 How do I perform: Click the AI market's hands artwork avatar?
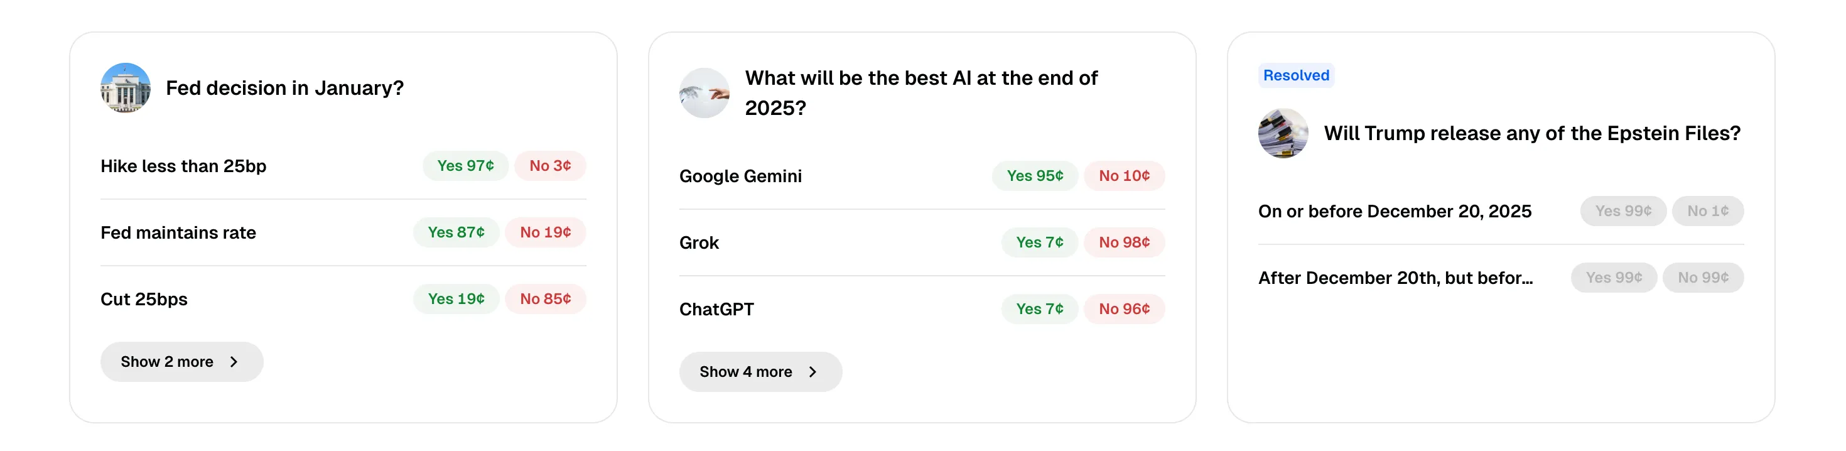tap(704, 92)
